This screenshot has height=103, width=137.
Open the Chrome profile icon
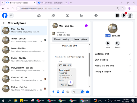point(129,9)
